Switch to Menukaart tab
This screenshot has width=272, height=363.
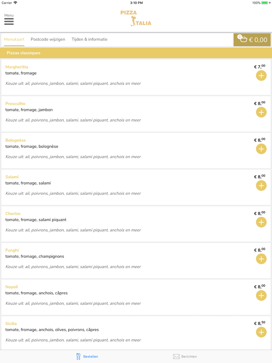[14, 39]
